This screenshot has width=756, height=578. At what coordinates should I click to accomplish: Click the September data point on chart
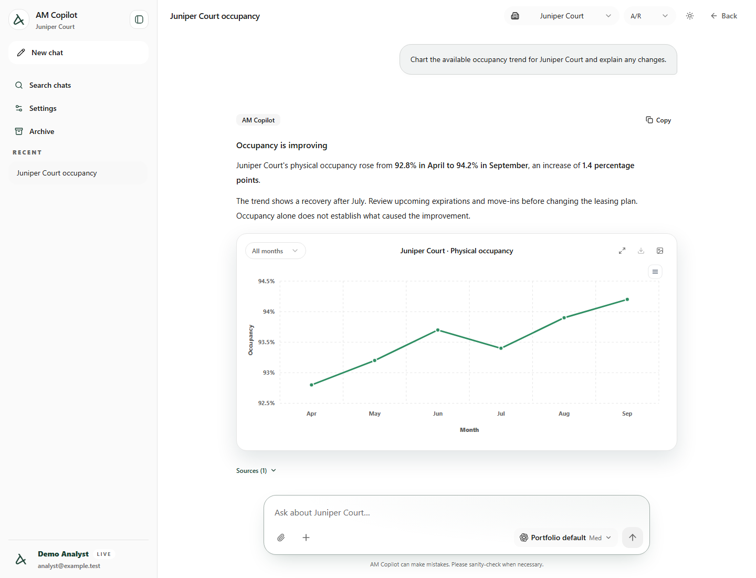point(627,300)
